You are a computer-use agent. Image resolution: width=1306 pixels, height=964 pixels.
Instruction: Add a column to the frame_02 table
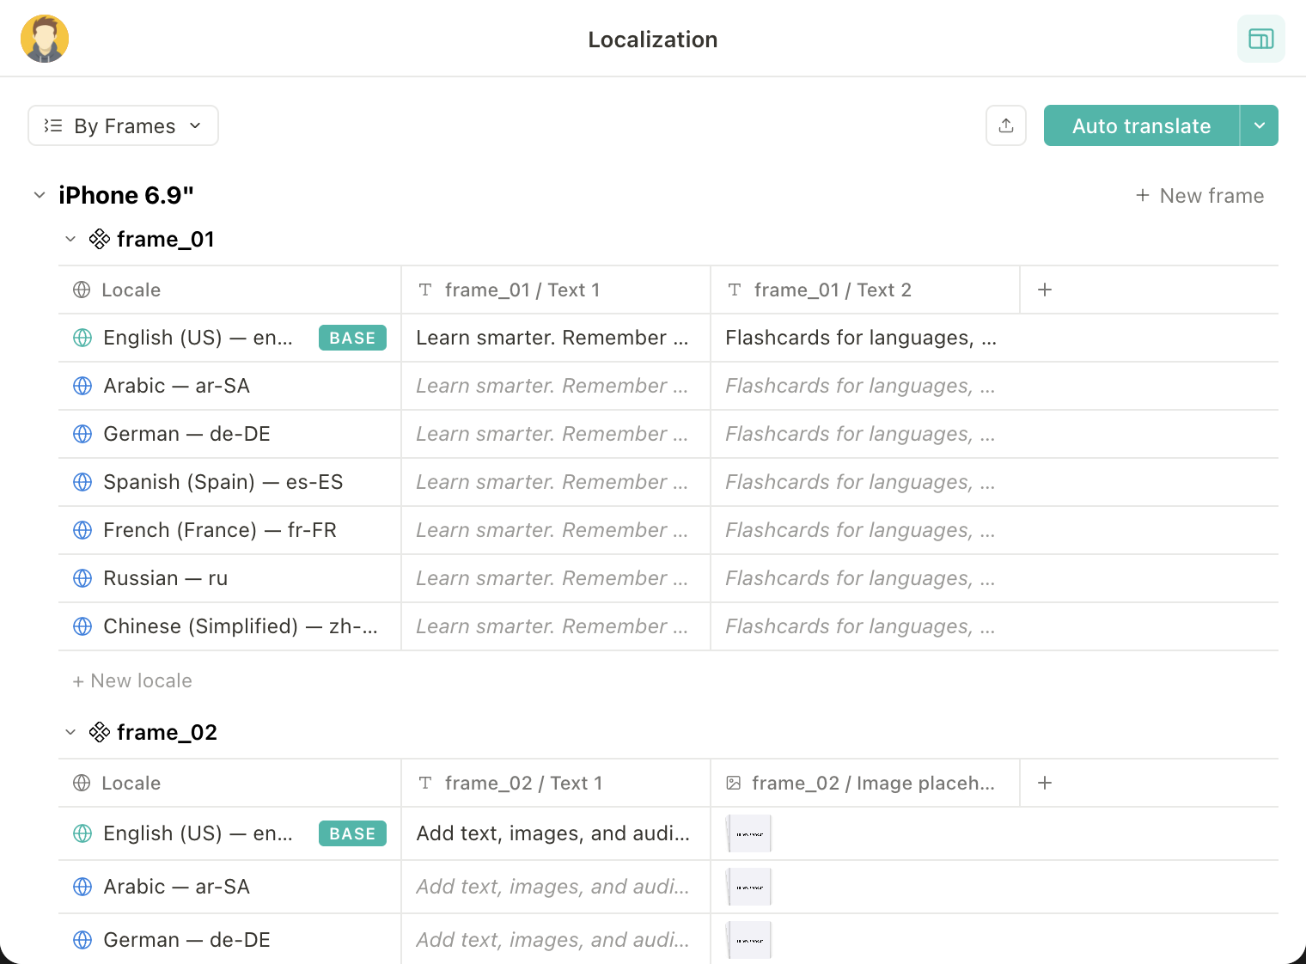(x=1045, y=783)
